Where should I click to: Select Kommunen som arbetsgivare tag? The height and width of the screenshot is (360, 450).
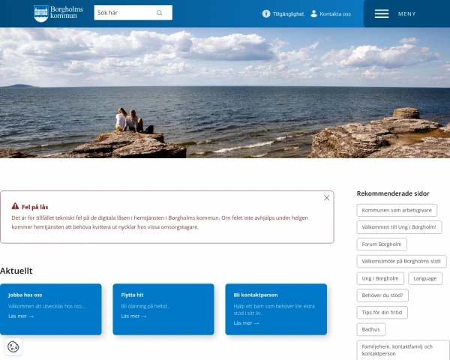(x=397, y=210)
